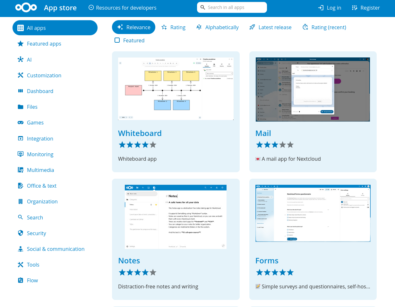Image resolution: width=395 pixels, height=307 pixels.
Task: Select the Games controller icon
Action: click(21, 123)
